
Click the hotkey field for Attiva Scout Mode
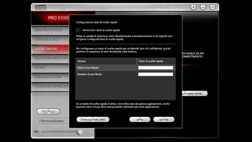pos(156,68)
